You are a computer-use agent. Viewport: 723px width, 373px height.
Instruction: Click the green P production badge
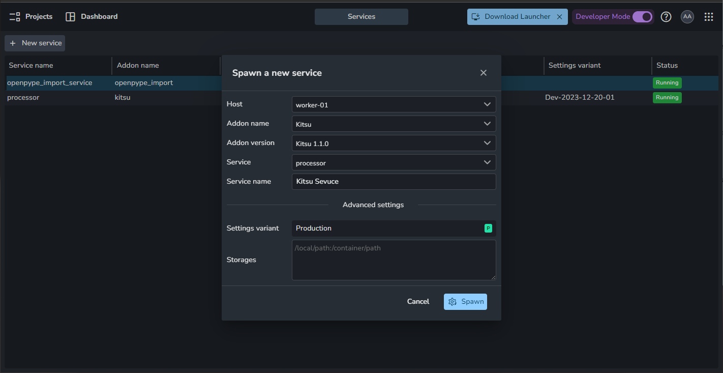click(x=488, y=228)
